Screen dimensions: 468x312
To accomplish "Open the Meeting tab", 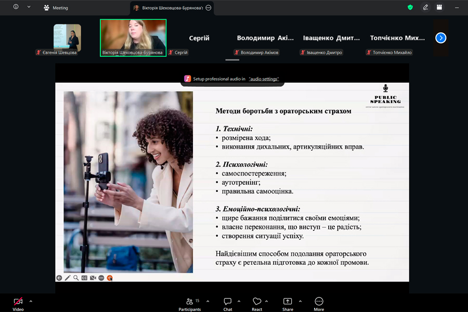I will point(56,8).
